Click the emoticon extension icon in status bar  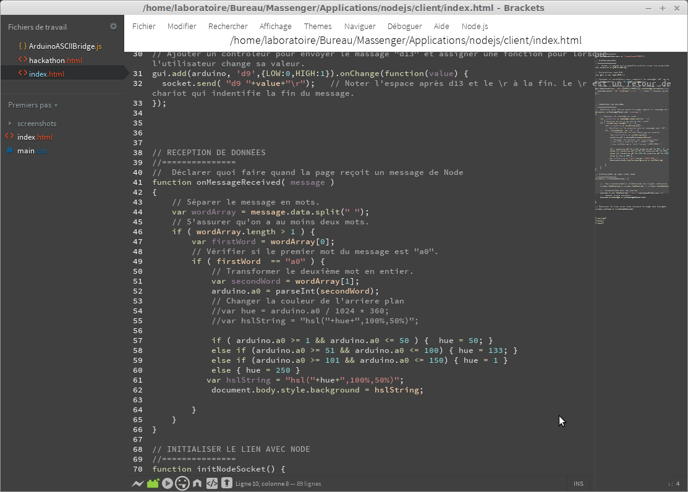click(182, 483)
